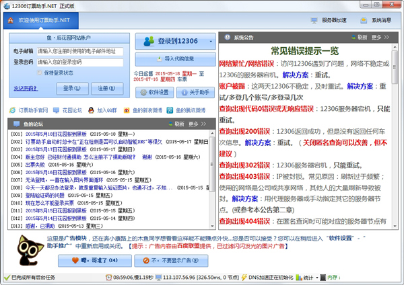Open forum post [013] 感谢，已捐助
The width and height of the screenshot is (404, 285).
click(40, 226)
